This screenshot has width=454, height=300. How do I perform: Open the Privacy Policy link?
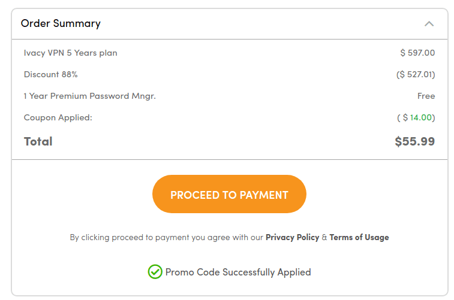coord(292,237)
